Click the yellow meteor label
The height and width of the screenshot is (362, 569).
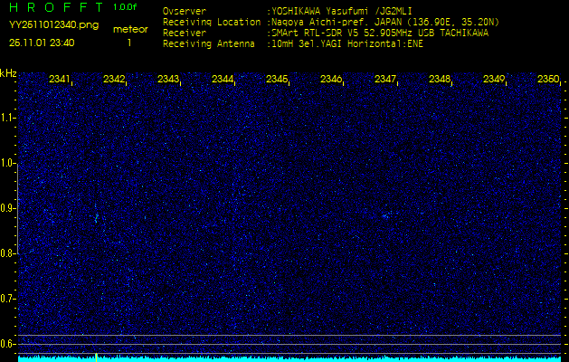(129, 29)
